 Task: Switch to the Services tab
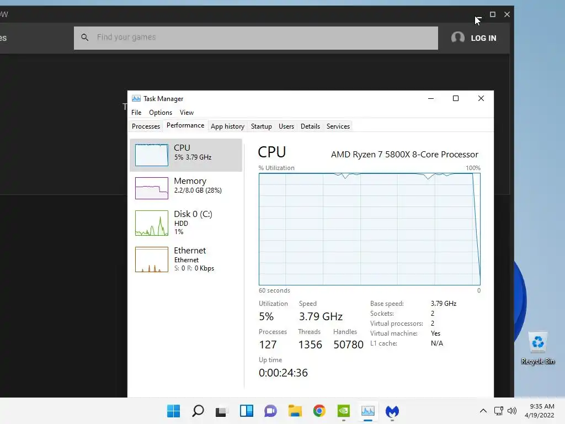(x=338, y=126)
